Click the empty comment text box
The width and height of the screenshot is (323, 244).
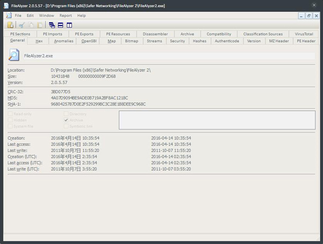(x=217, y=120)
